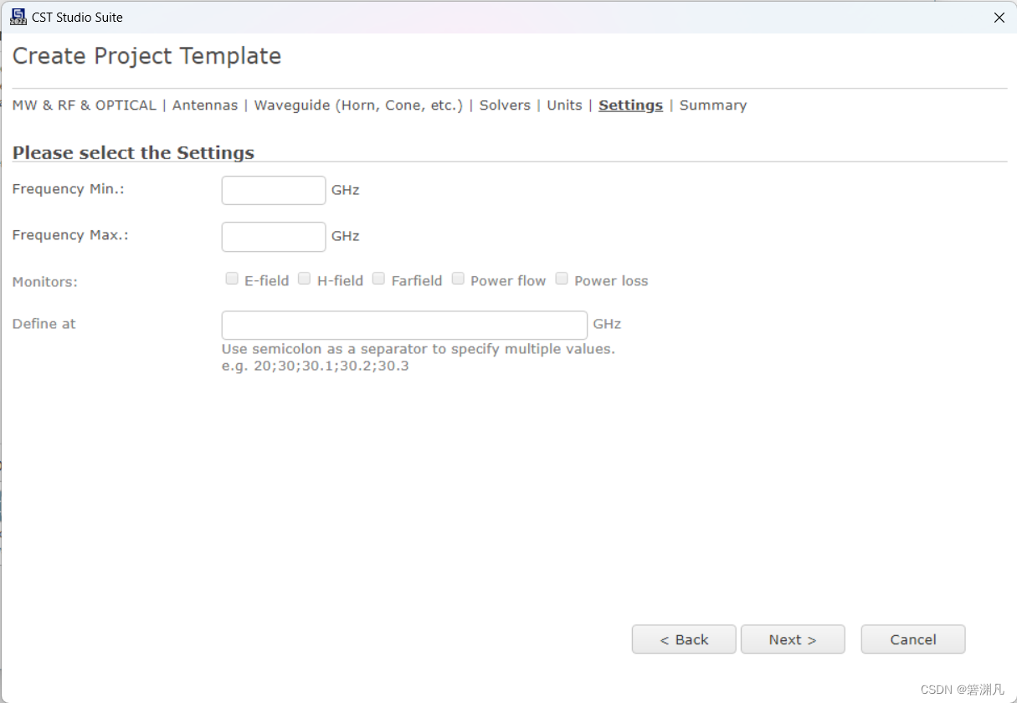Check the Power flow monitor

(x=458, y=279)
